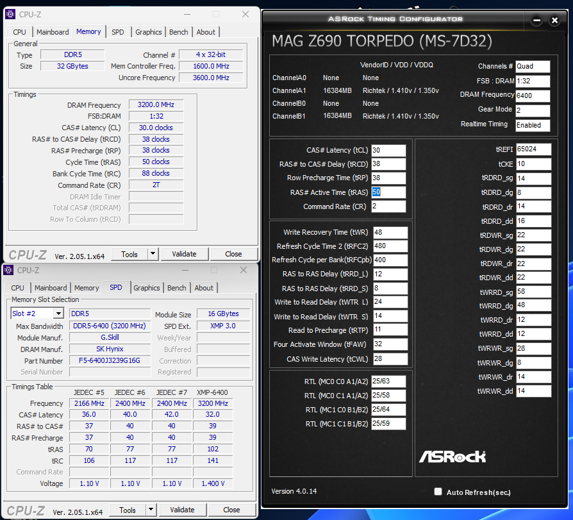Image resolution: width=573 pixels, height=520 pixels.
Task: Click the Realtime Timing field showing Enabled
Action: tap(533, 125)
